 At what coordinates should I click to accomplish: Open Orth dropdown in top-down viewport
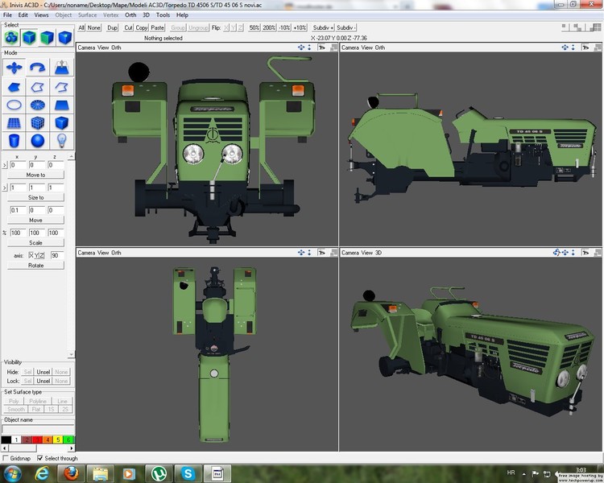coord(116,253)
